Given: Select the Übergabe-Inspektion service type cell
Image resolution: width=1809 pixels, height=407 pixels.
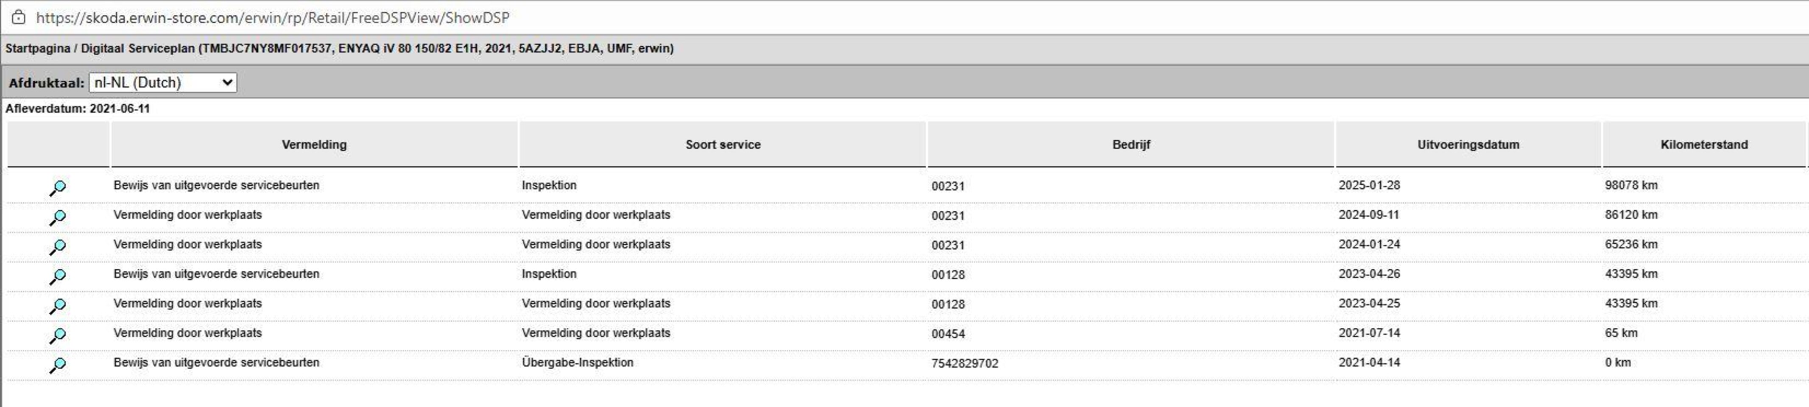Looking at the screenshot, I should click(577, 363).
